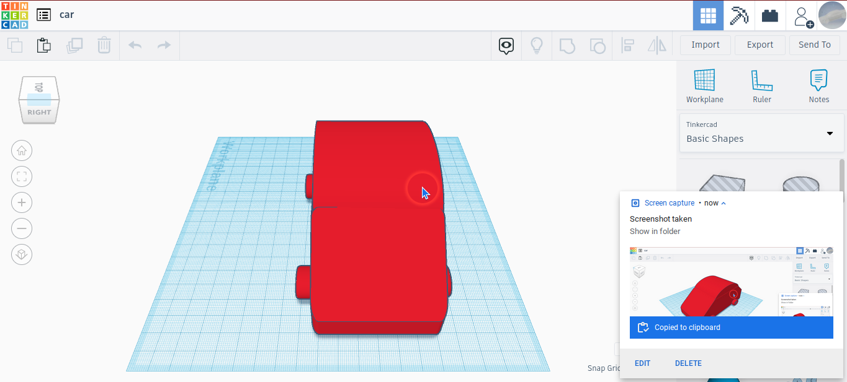This screenshot has width=847, height=382.
Task: Click the Export button
Action: [x=760, y=45]
